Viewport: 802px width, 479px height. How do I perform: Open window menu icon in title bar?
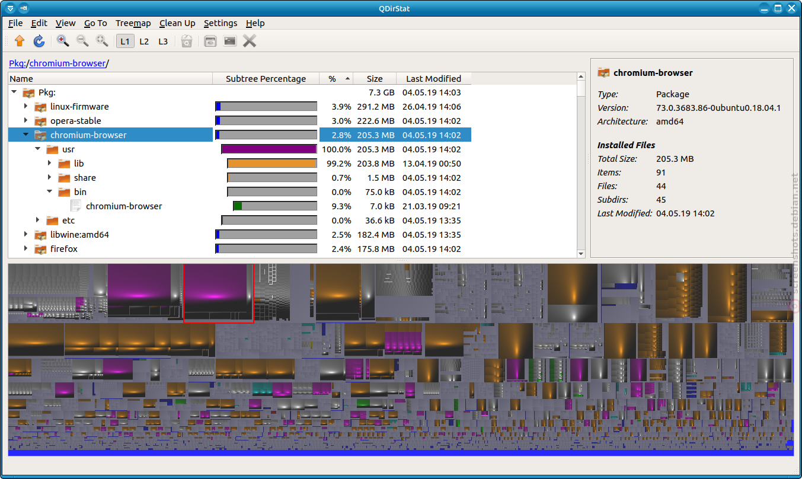[x=11, y=8]
